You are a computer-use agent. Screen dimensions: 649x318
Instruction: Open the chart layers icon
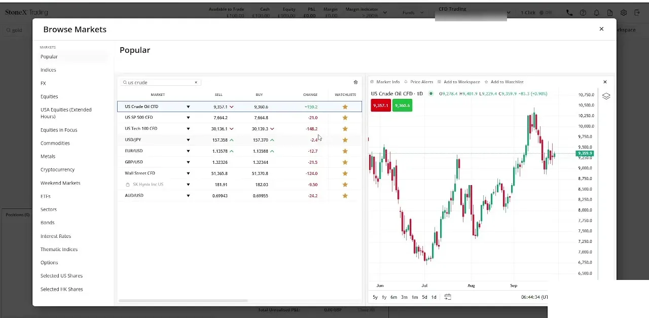pos(606,96)
